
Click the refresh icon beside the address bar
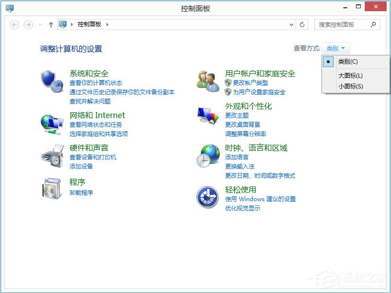(x=301, y=24)
